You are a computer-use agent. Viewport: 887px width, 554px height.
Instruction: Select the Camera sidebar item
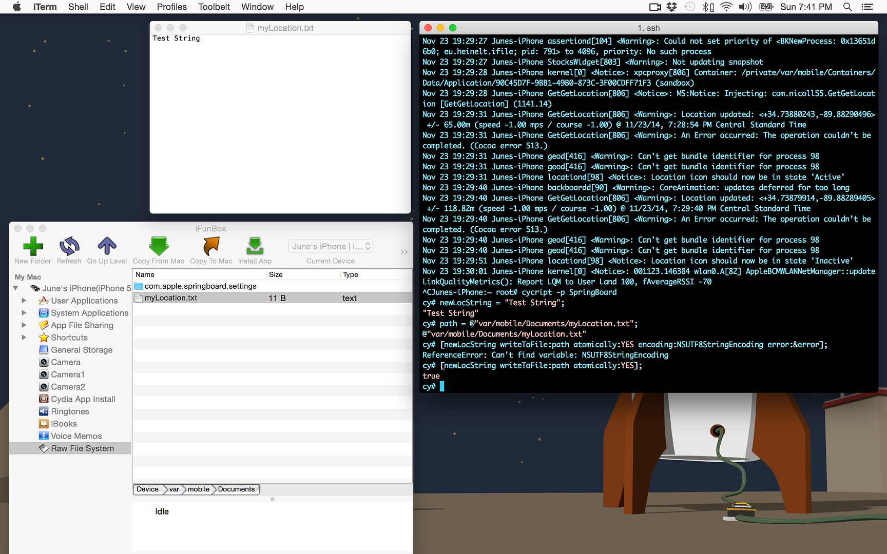point(66,362)
